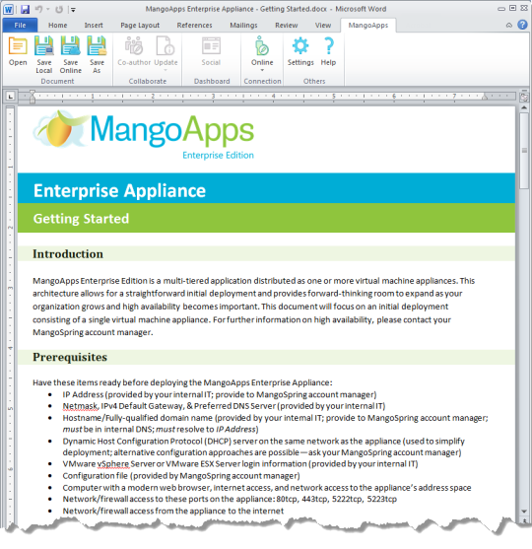Click the 'Enterprise Edition' logo subtitle

[218, 155]
